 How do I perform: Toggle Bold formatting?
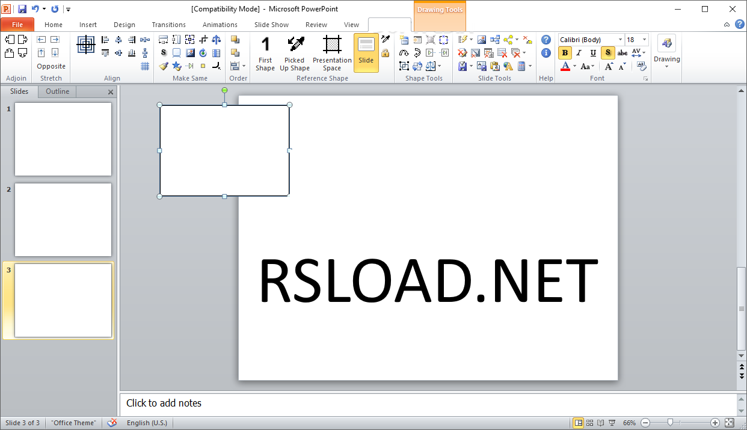[565, 53]
